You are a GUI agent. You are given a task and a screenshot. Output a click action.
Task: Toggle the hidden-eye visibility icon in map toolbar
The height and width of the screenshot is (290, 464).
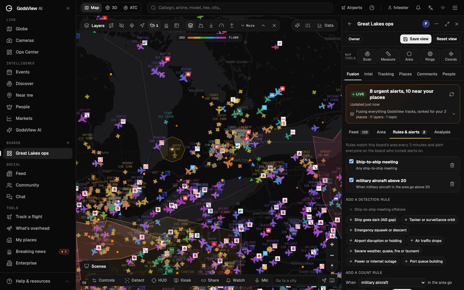121,26
